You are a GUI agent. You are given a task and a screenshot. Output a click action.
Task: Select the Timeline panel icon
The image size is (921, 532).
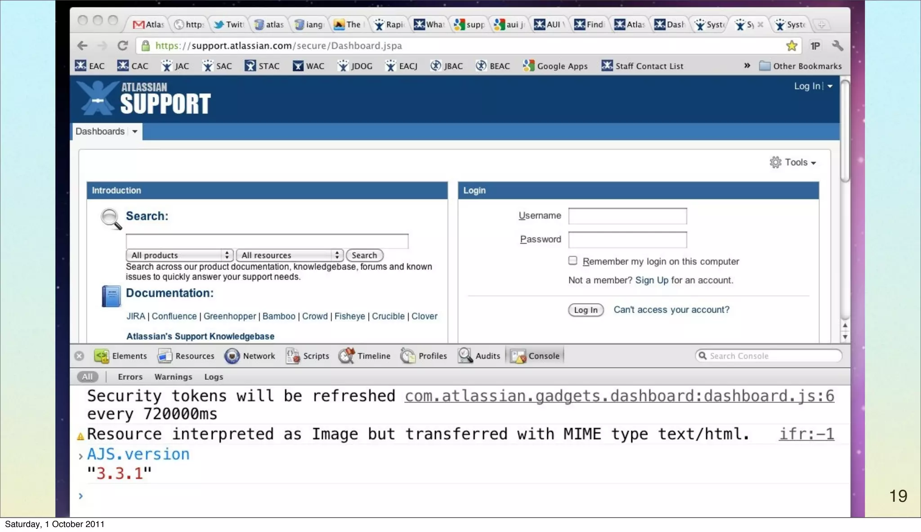[x=347, y=356]
